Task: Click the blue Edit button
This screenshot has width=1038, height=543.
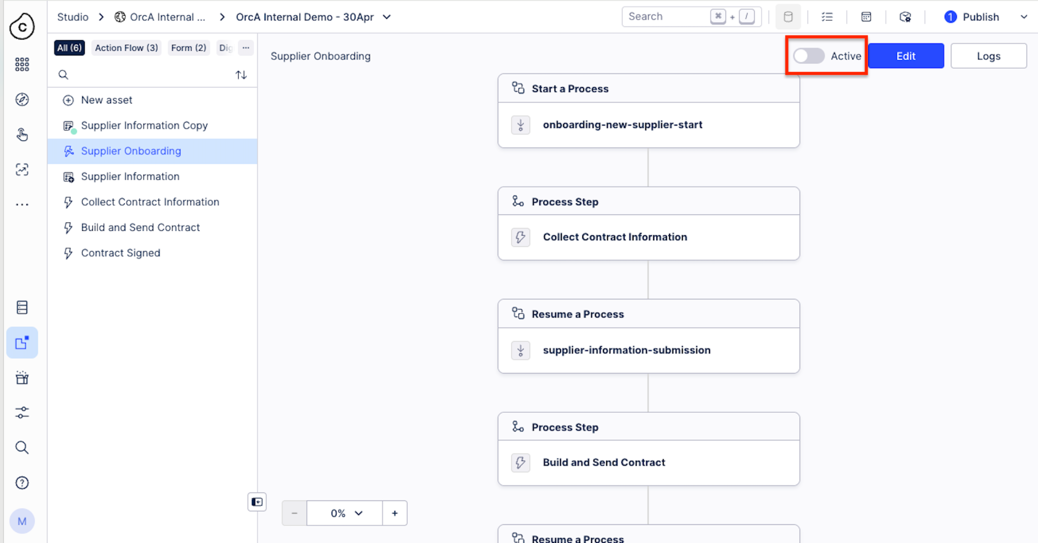Action: [x=906, y=56]
